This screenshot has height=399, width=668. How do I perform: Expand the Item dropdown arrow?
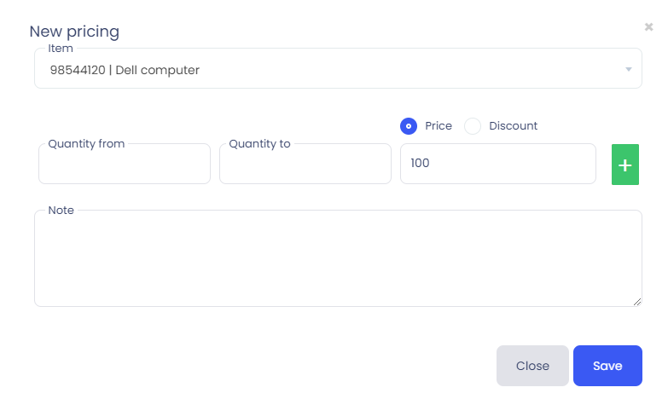point(629,70)
